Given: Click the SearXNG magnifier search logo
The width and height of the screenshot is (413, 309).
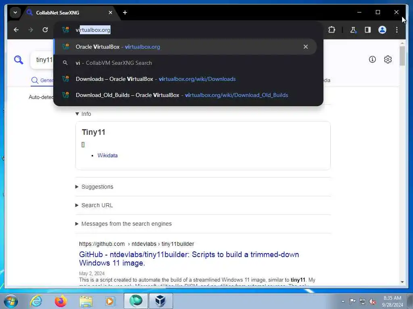Looking at the screenshot, I should [19, 60].
